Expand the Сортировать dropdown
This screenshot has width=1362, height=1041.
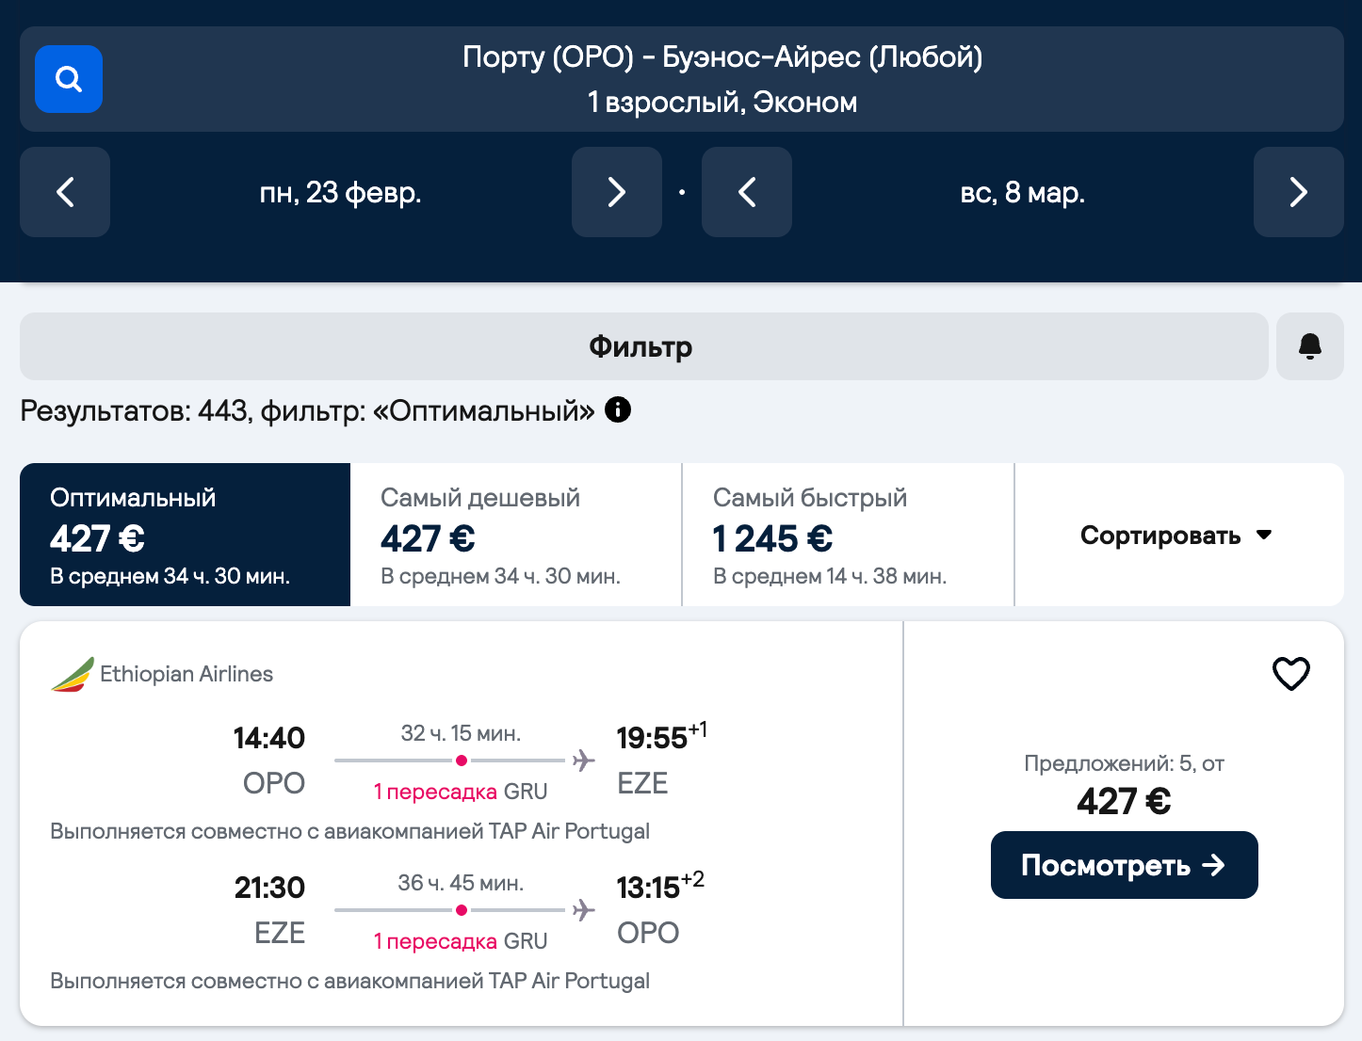[1177, 536]
